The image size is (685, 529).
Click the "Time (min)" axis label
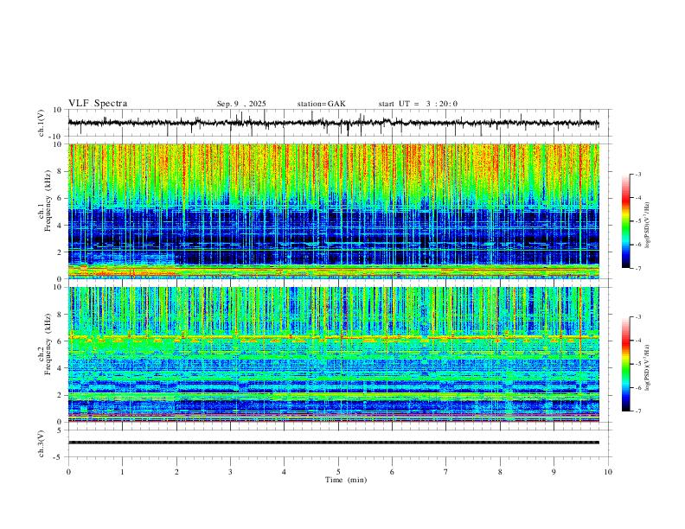coord(346,480)
